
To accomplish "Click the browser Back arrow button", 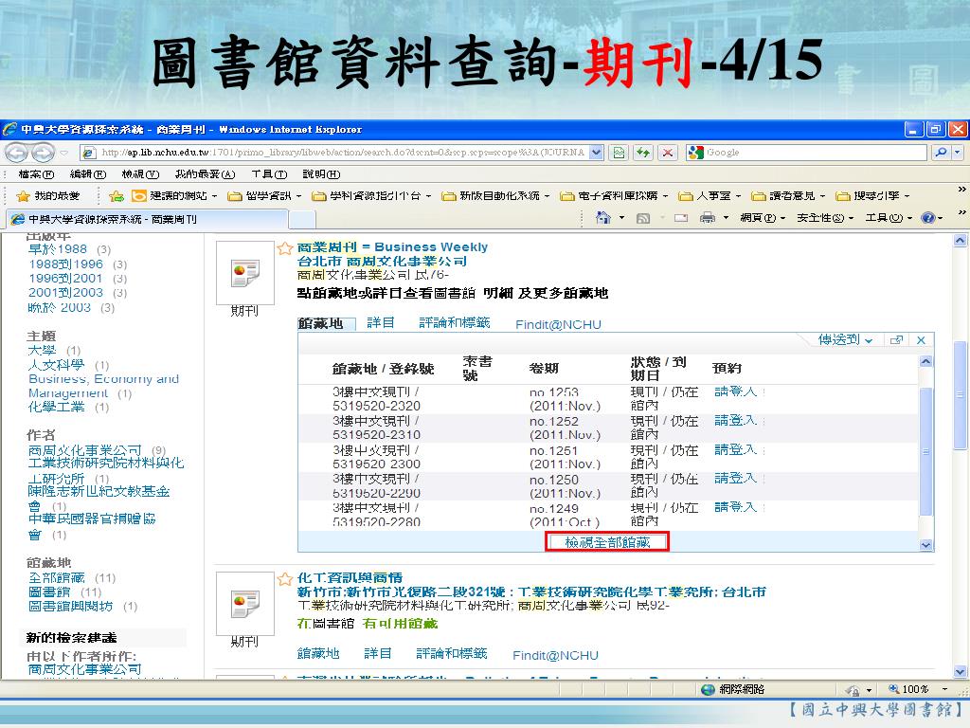I will click(17, 153).
